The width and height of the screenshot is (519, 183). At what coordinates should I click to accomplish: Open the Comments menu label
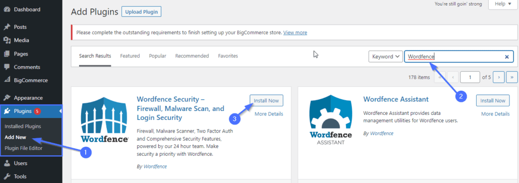[27, 67]
